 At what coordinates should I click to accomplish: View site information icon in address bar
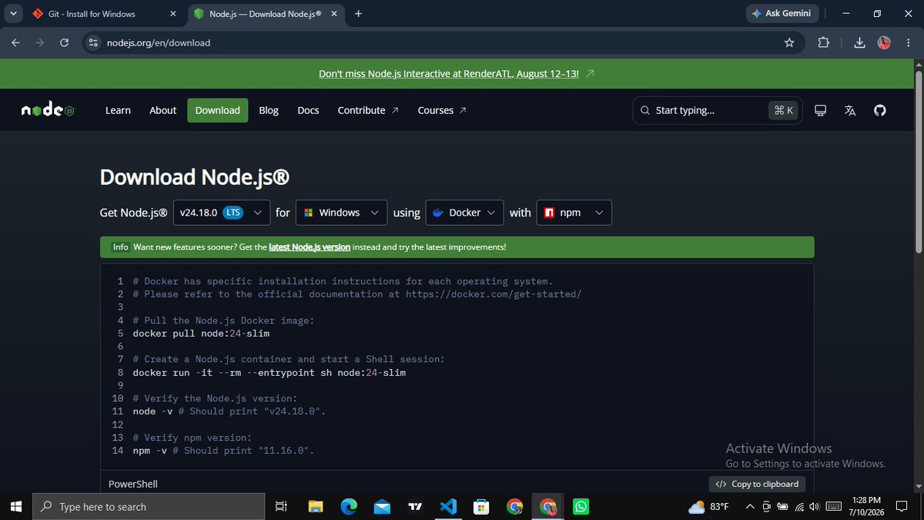[93, 42]
